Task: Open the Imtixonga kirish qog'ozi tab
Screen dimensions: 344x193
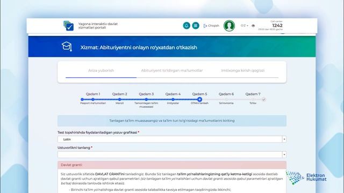Action: (x=242, y=70)
